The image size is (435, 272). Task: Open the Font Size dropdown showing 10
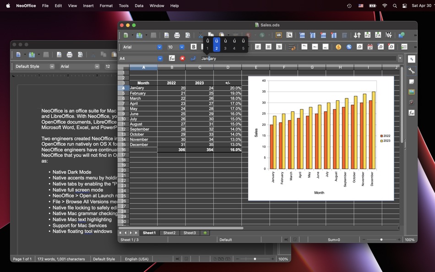pyautogui.click(x=182, y=47)
